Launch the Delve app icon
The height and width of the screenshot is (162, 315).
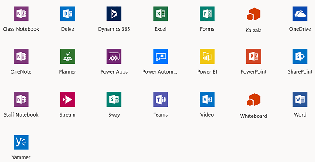coord(68,14)
